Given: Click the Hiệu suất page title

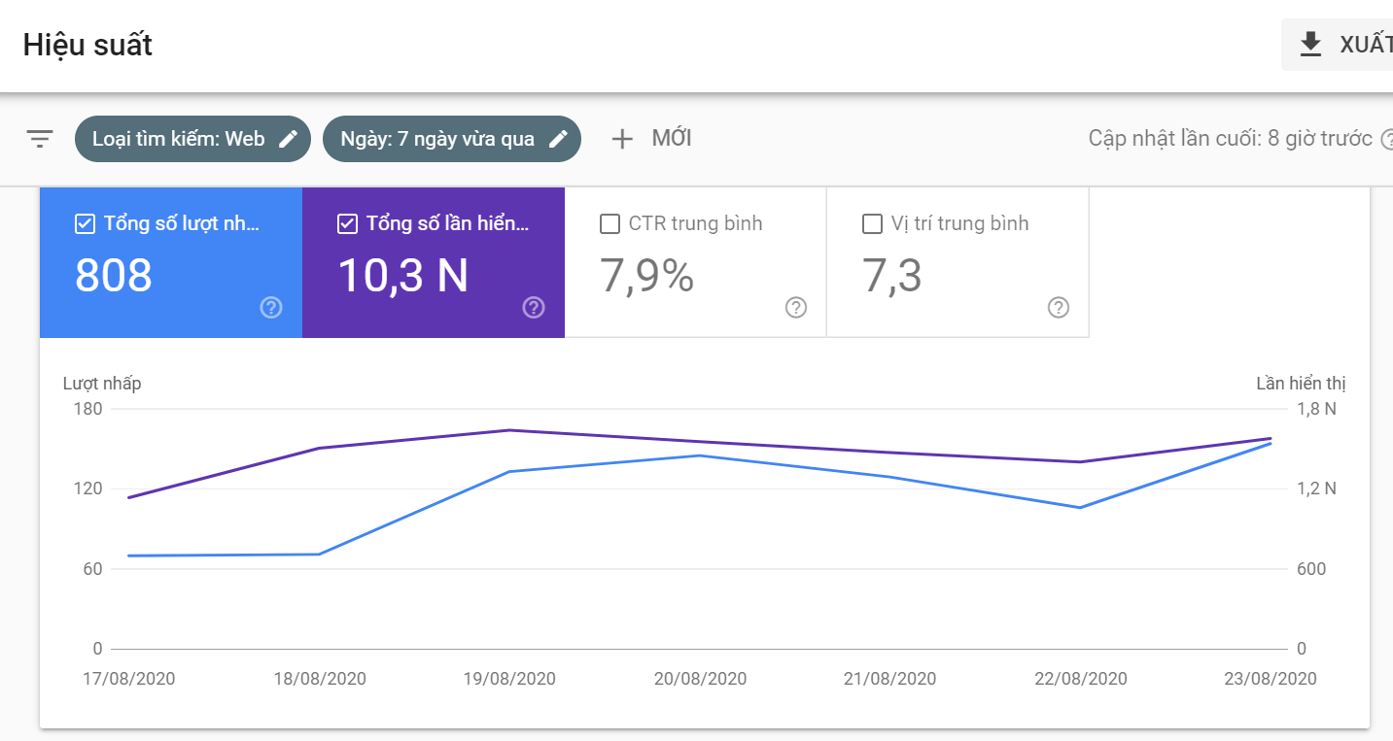Looking at the screenshot, I should pos(87,46).
